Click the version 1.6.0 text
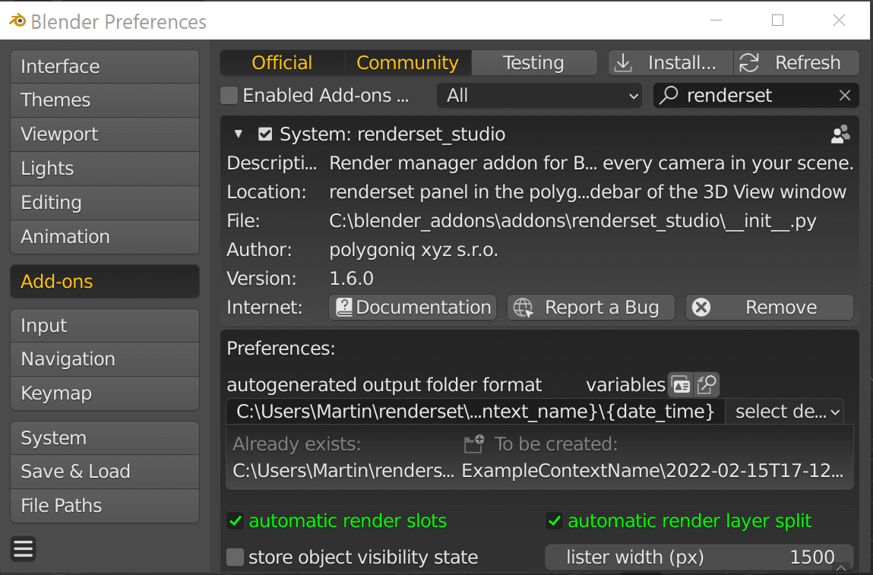 point(351,278)
